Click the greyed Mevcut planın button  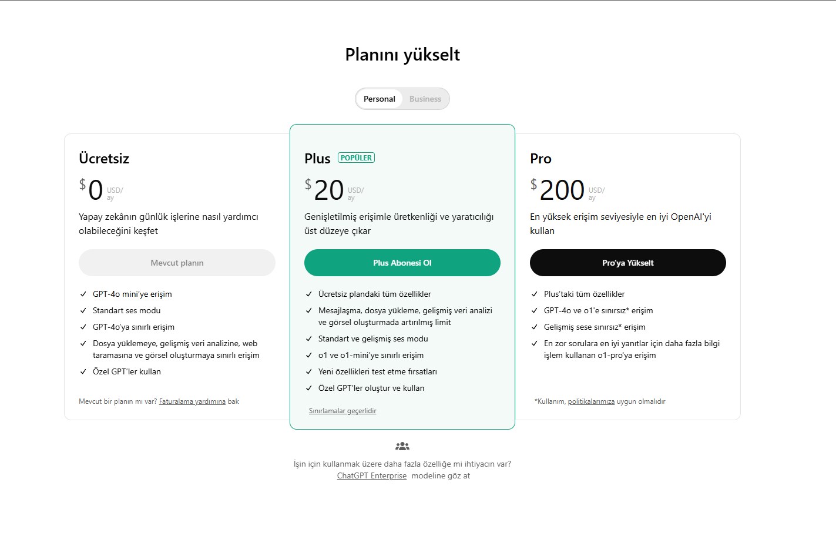click(x=177, y=263)
